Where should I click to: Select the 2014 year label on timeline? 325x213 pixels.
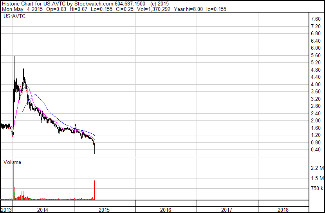coord(43,210)
